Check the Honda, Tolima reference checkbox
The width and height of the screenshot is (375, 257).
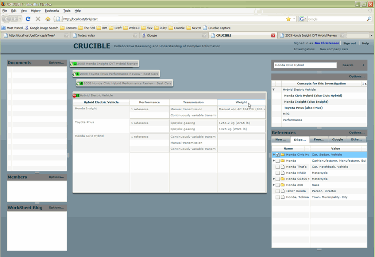pyautogui.click(x=278, y=197)
